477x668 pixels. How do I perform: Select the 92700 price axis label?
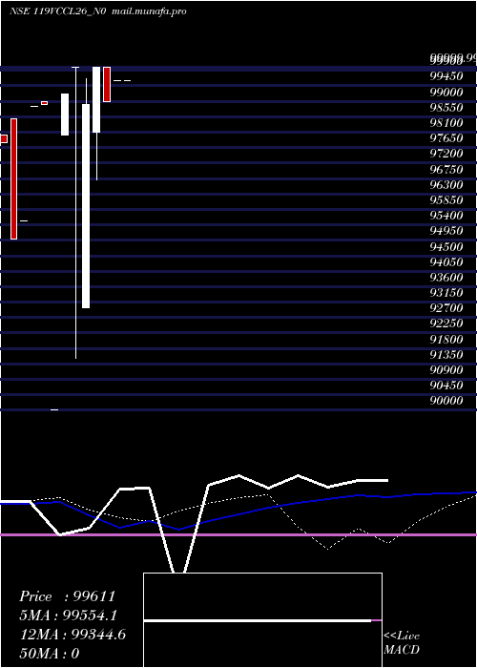[446, 308]
